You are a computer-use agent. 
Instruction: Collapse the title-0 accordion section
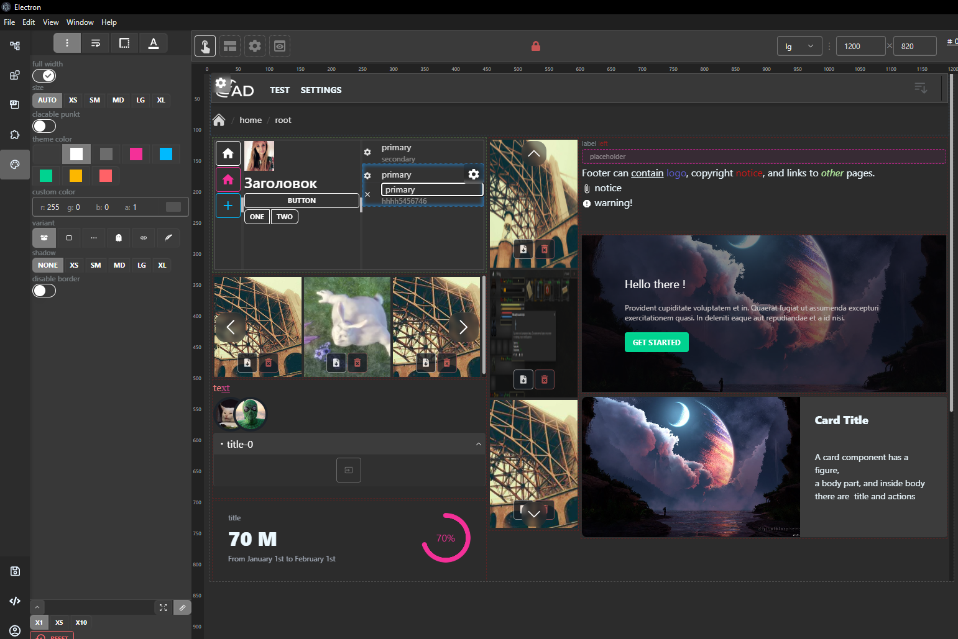click(x=478, y=443)
